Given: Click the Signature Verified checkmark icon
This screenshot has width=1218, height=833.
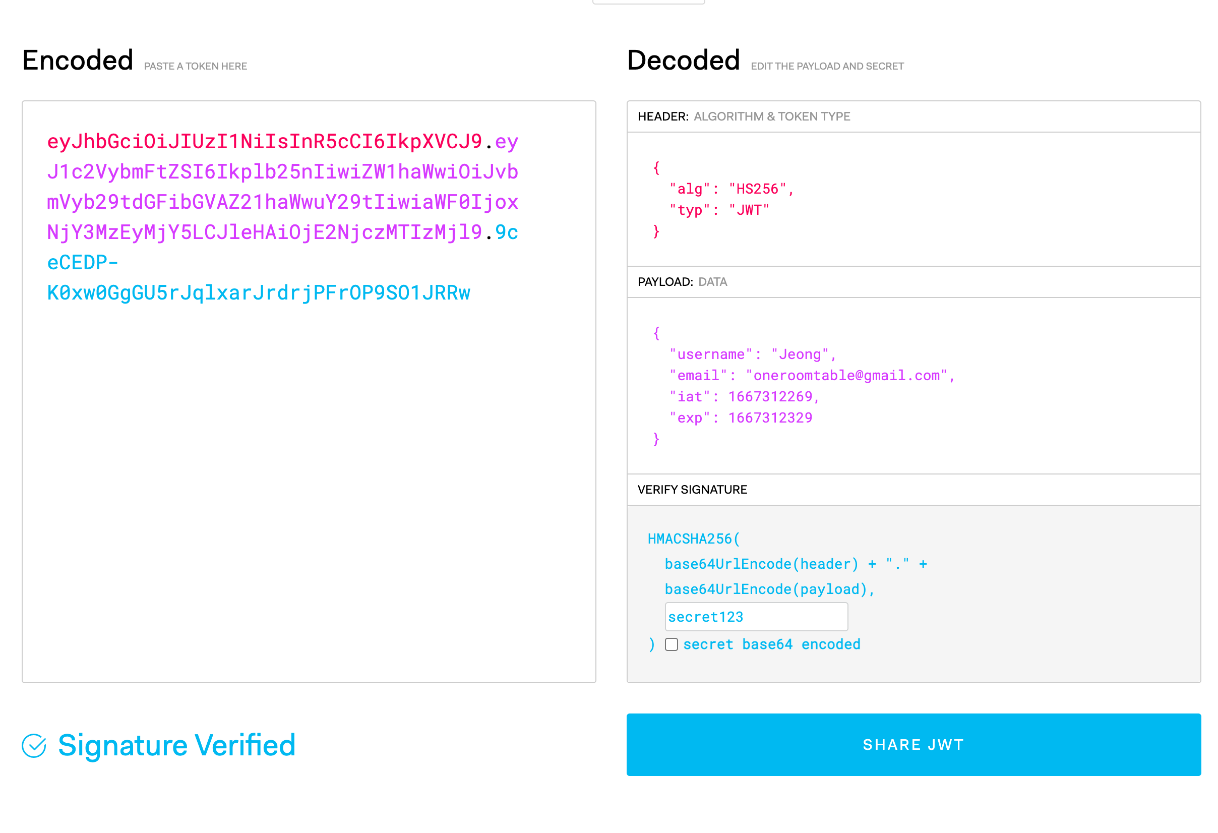Looking at the screenshot, I should coord(34,745).
